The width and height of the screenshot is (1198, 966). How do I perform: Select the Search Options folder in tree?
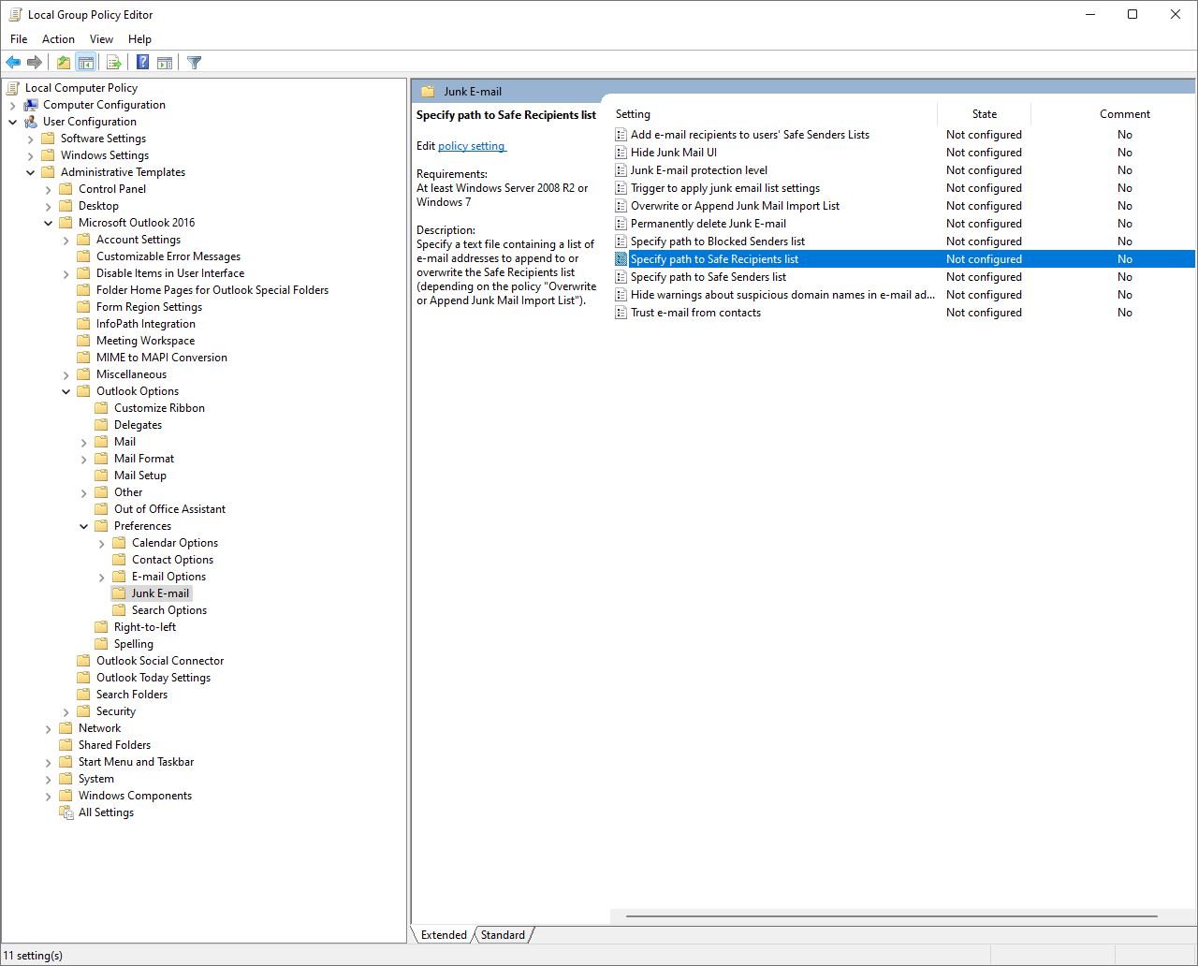[168, 610]
